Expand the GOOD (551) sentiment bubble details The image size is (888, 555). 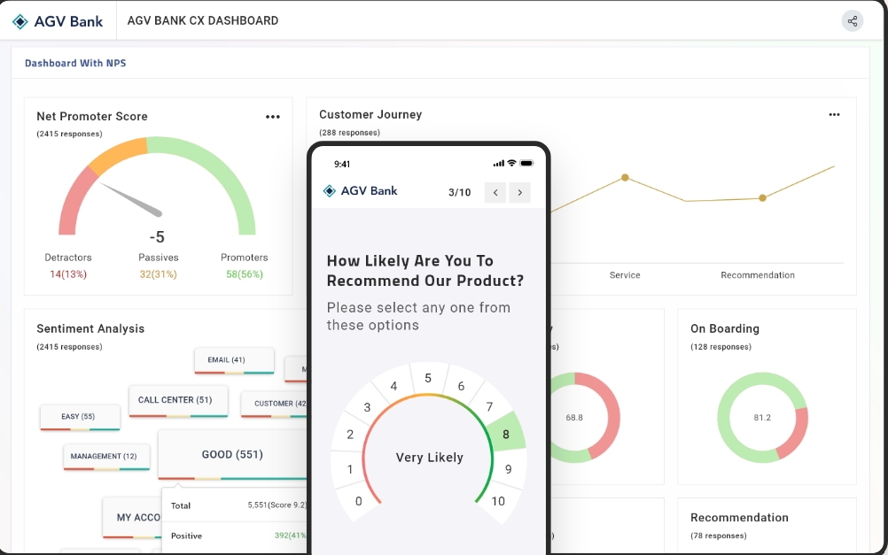(232, 454)
